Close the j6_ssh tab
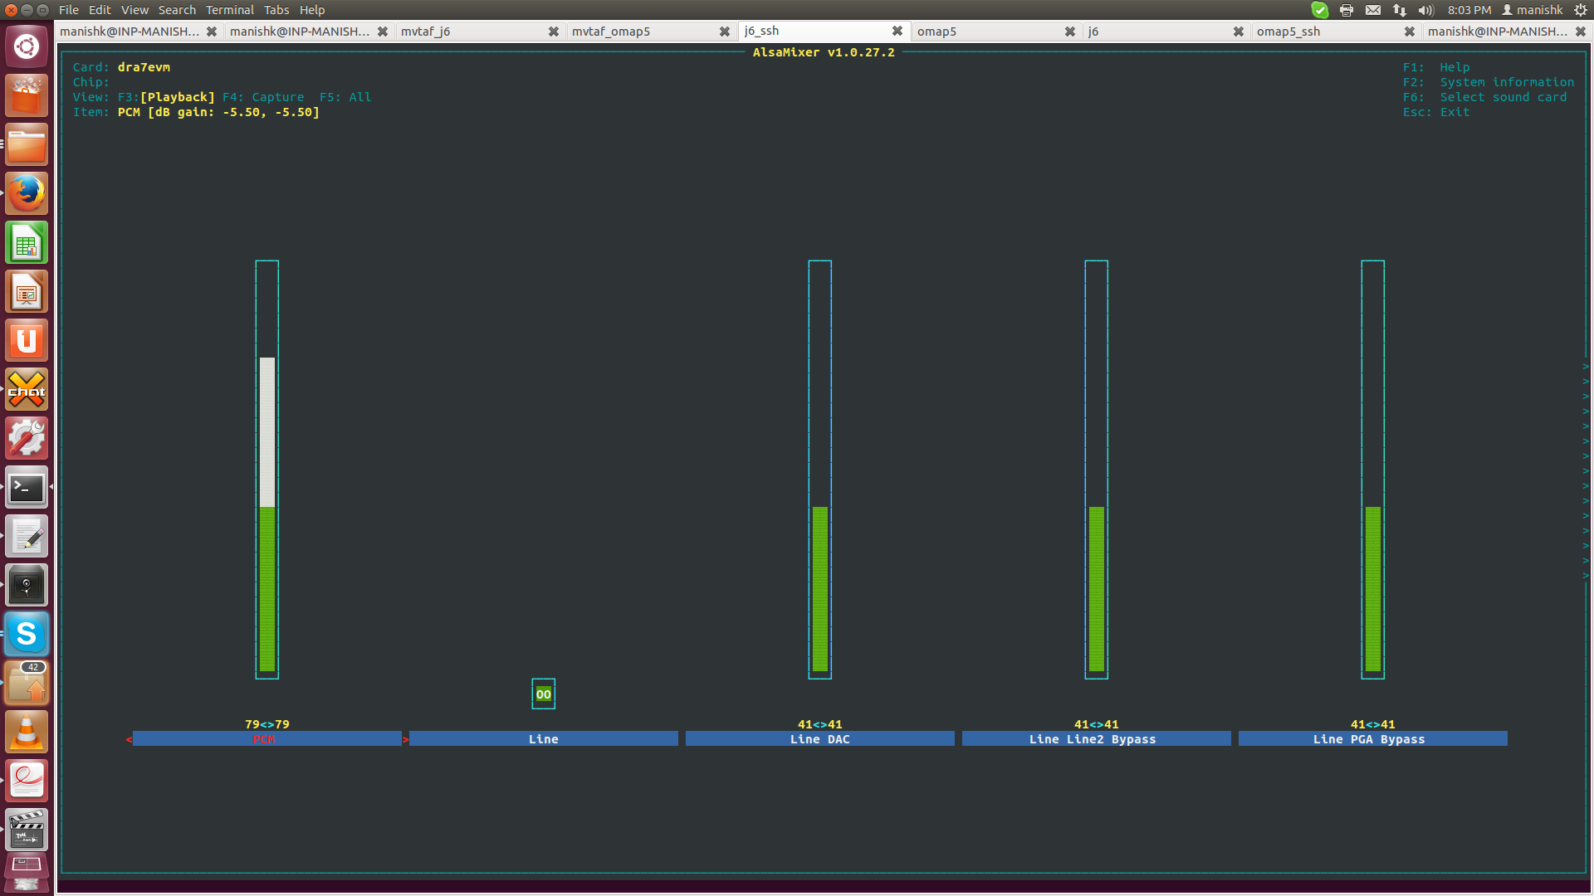This screenshot has width=1594, height=896. coord(897,31)
